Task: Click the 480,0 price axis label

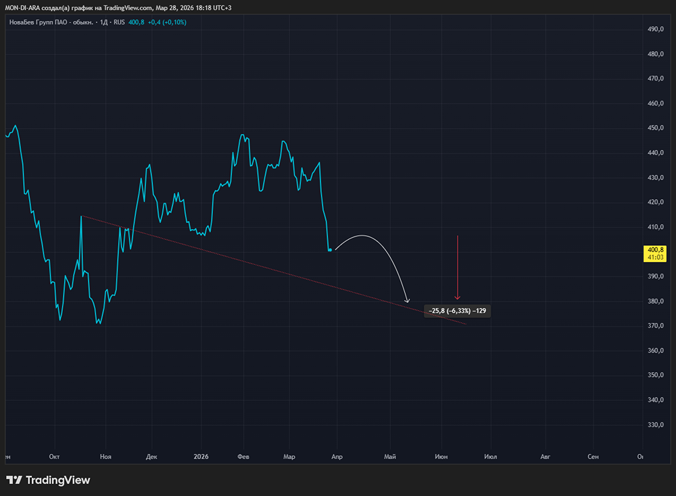Action: coord(655,54)
